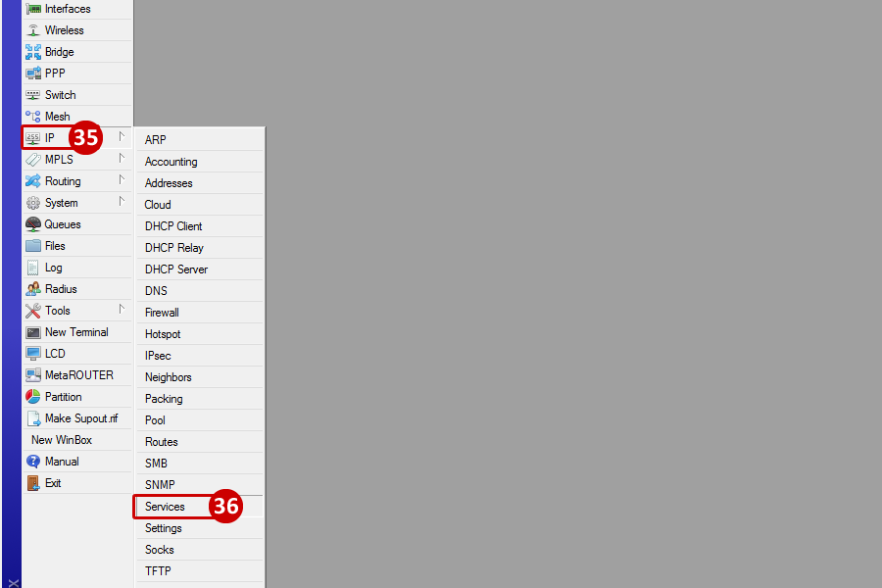Open Services from the IP submenu
The height and width of the screenshot is (588, 882).
(200, 507)
